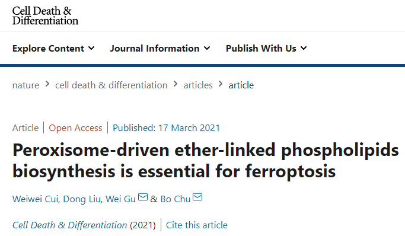The width and height of the screenshot is (405, 236).
Task: Open author Bo Chu's details
Action: pyautogui.click(x=176, y=199)
